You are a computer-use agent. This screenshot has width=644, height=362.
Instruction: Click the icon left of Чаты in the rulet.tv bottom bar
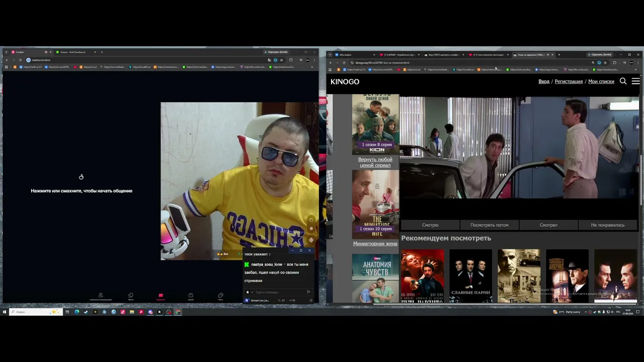click(x=191, y=297)
